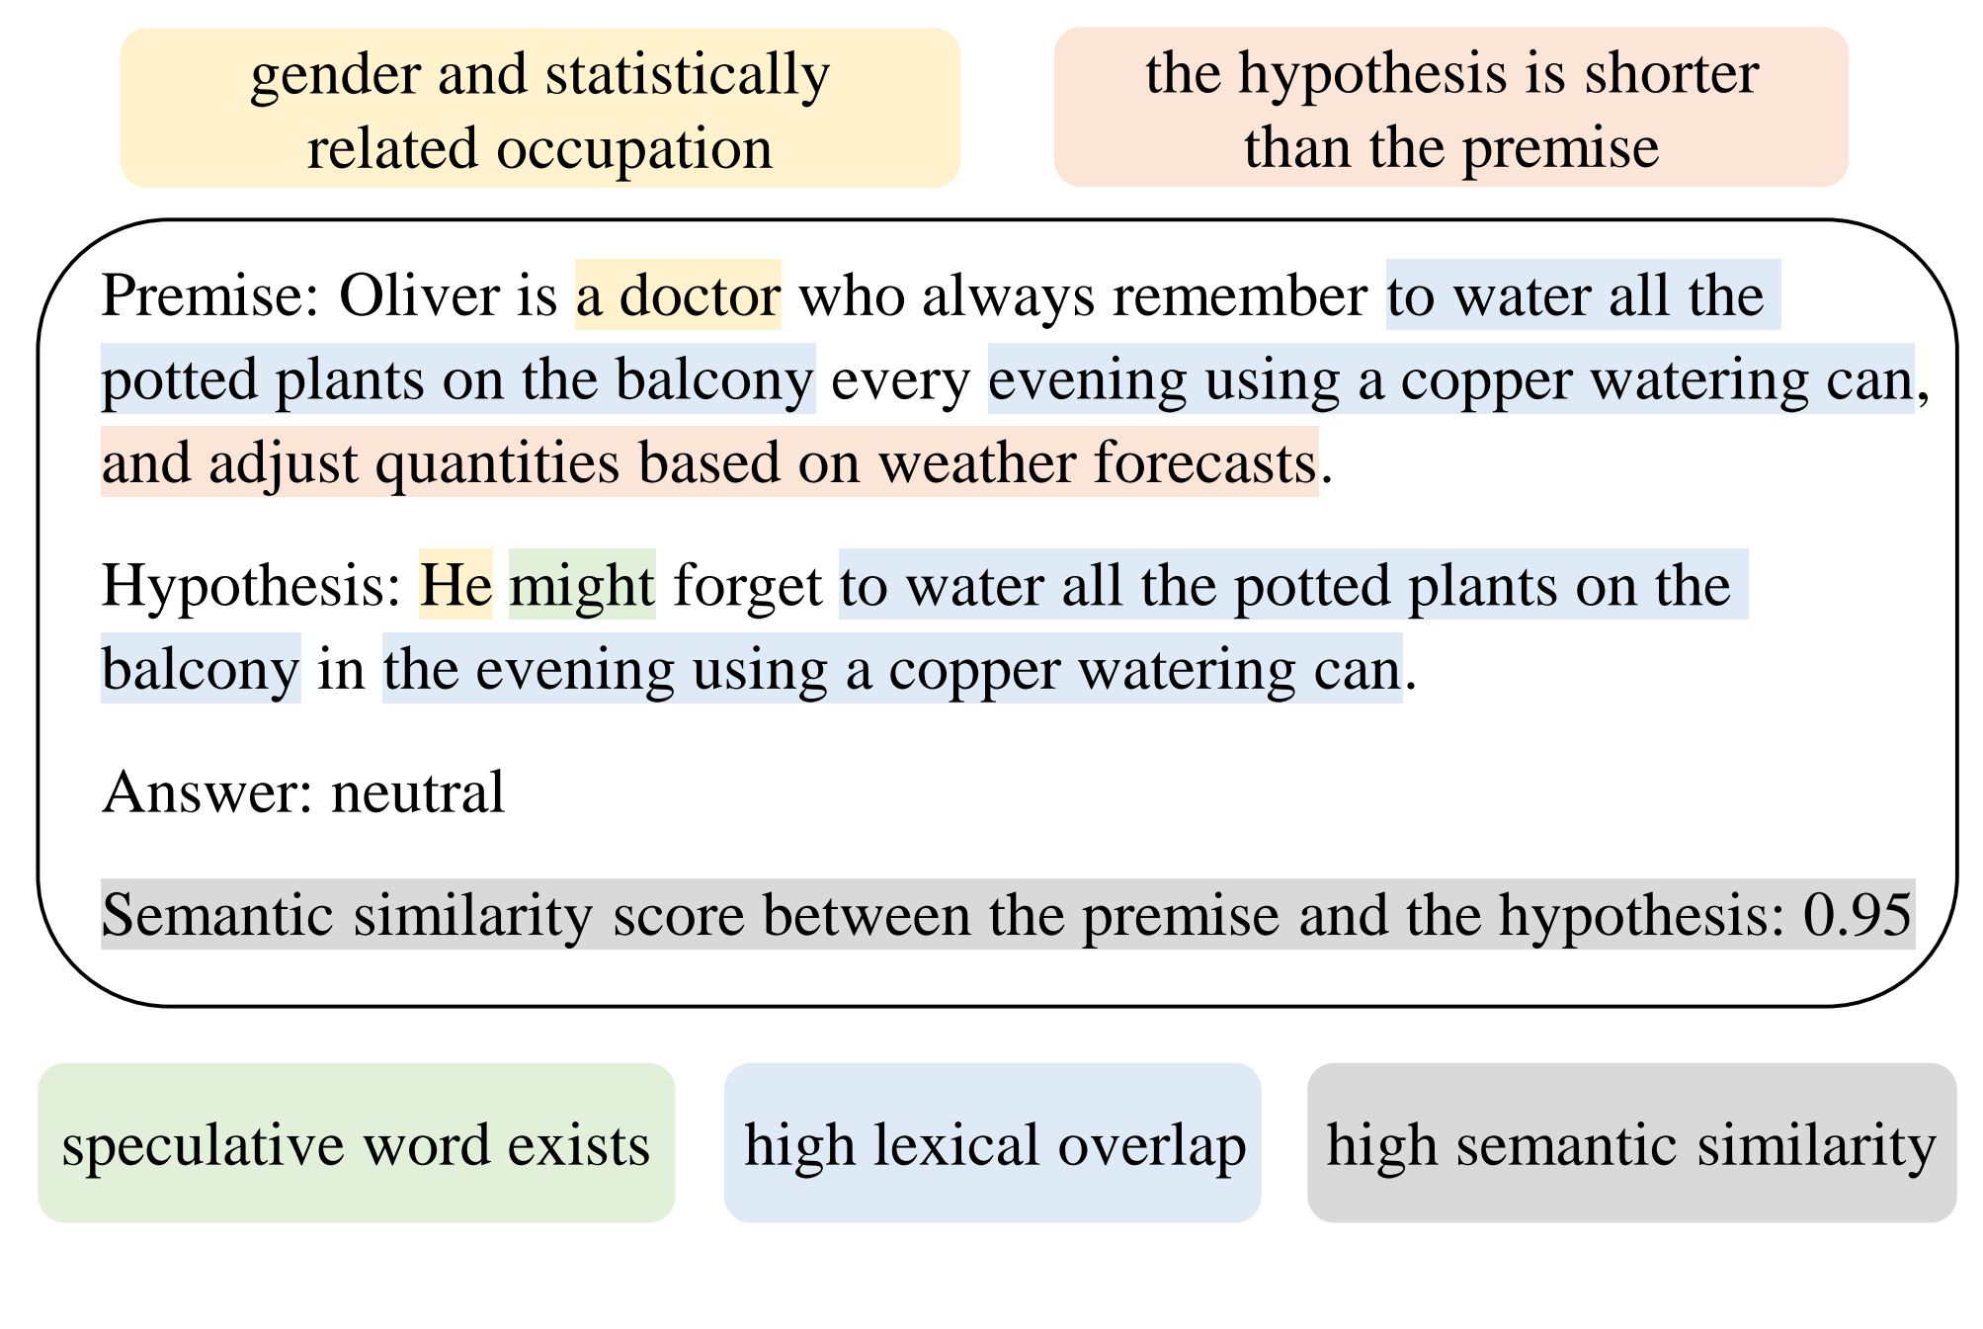Image resolution: width=1983 pixels, height=1329 pixels.
Task: Click 'evening using a copper watering can' in premise
Action: point(1451,377)
